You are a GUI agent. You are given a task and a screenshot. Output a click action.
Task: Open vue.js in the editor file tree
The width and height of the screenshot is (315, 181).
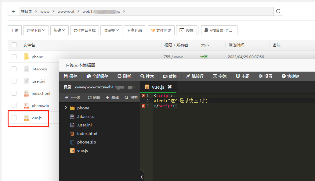82,151
